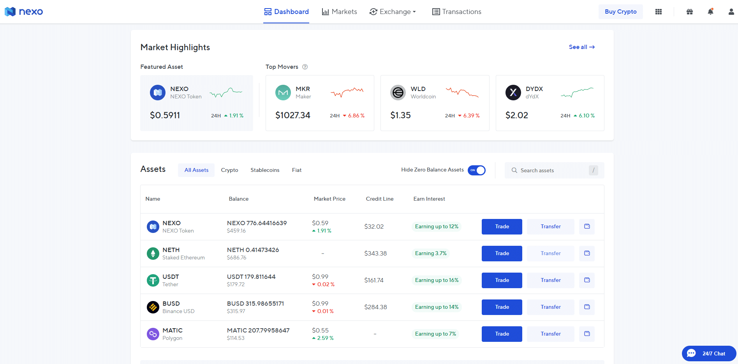Viewport: 738px width, 364px height.
Task: Click the NEXO icon in assets table
Action: pyautogui.click(x=153, y=227)
